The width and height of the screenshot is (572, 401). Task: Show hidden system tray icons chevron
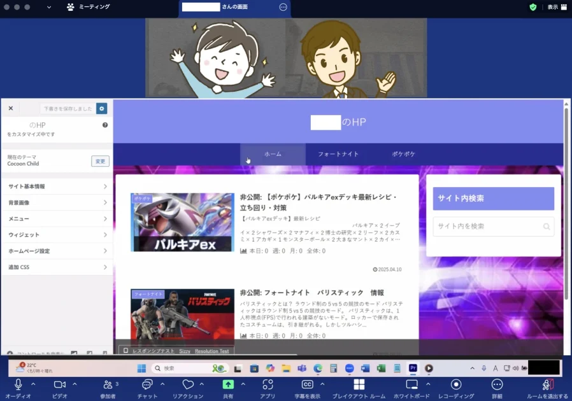coord(473,368)
